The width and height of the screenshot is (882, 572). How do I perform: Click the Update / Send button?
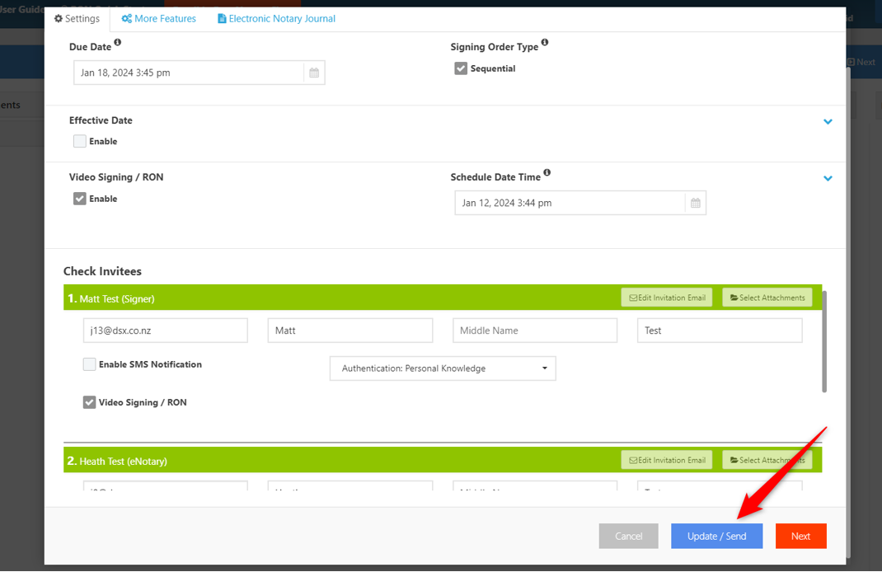(x=716, y=536)
